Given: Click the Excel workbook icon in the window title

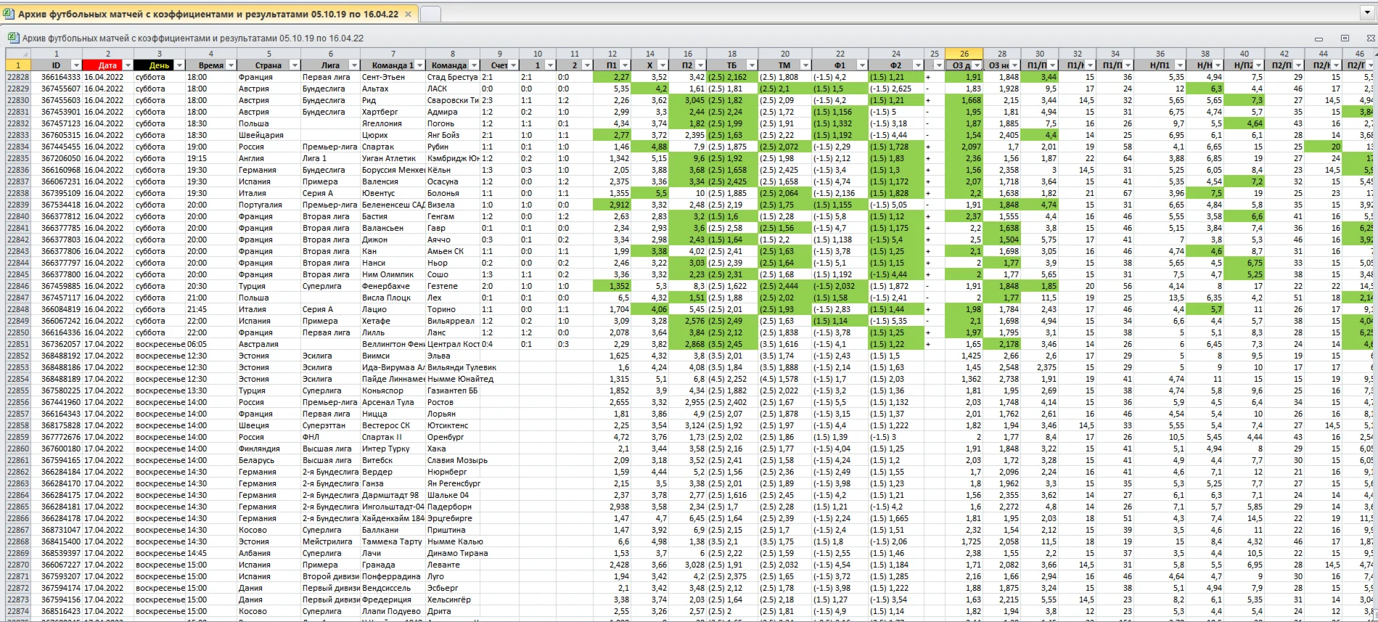Looking at the screenshot, I should point(13,38).
